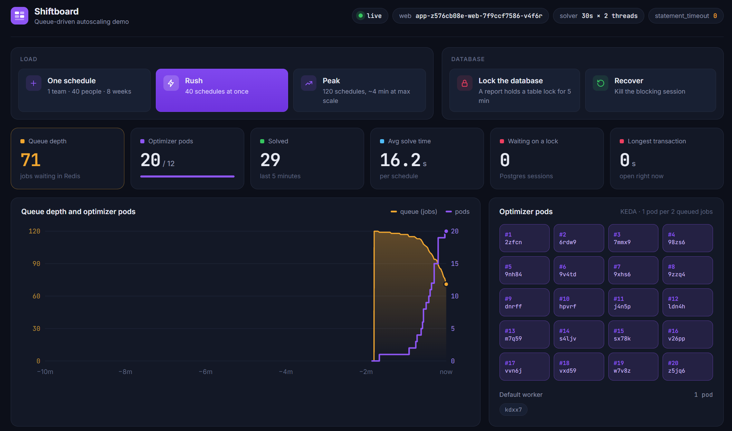
Task: Select optimizer pod #1 2zfcn
Action: click(524, 238)
